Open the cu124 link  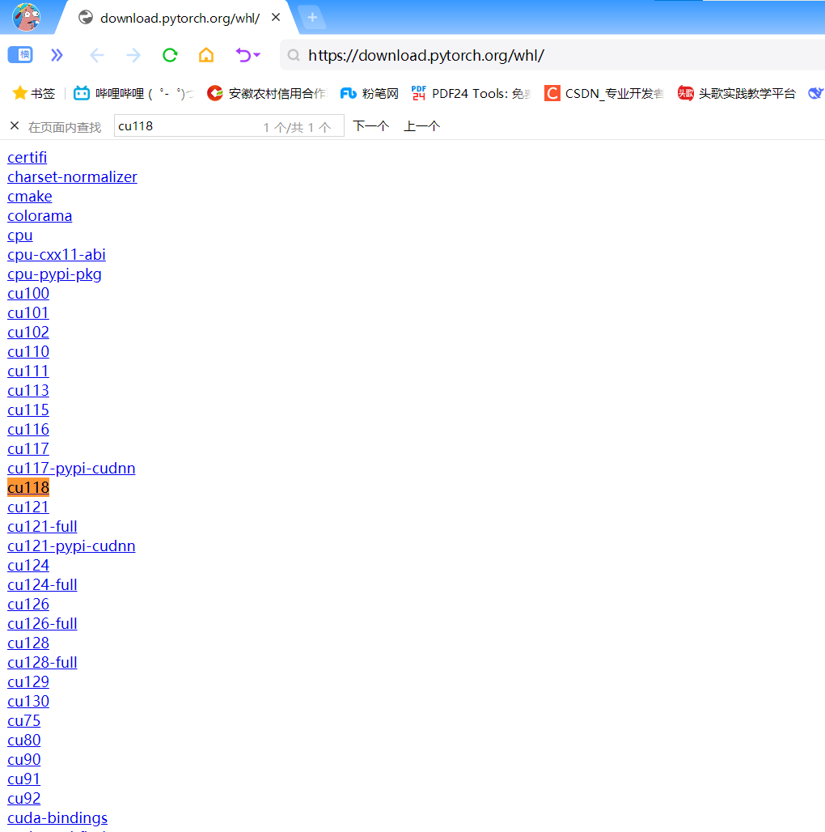point(28,565)
